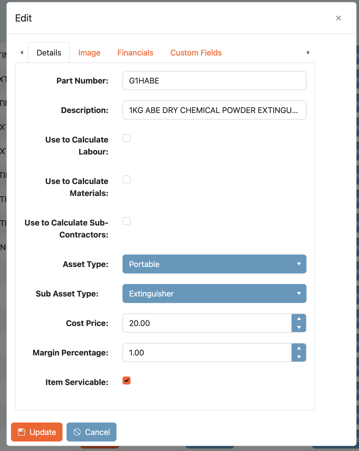Open the Asset Type dropdown
Viewport: 359px width, 451px height.
[x=214, y=264]
